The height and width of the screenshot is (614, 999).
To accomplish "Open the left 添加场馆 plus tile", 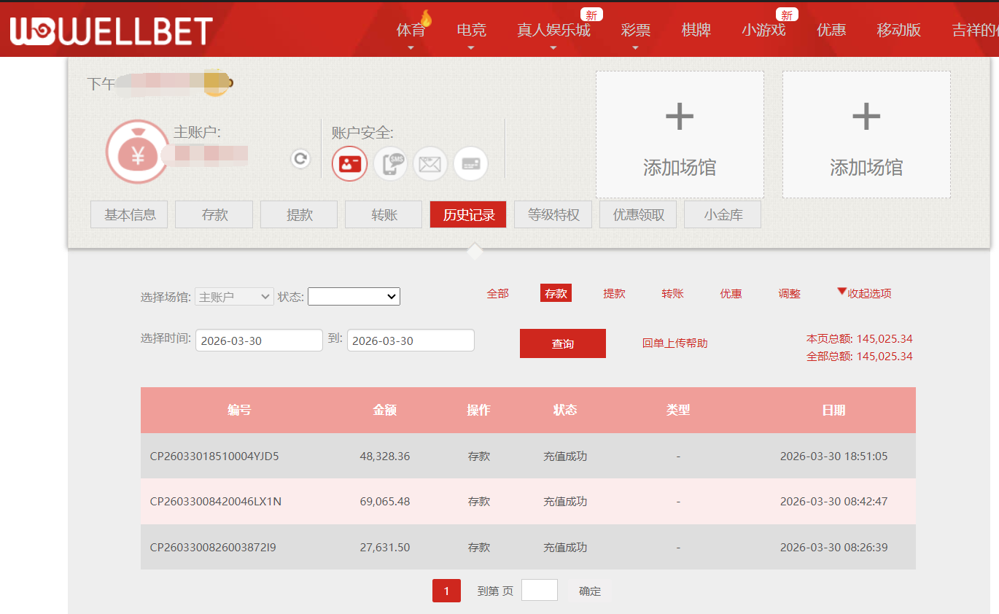I will click(679, 134).
